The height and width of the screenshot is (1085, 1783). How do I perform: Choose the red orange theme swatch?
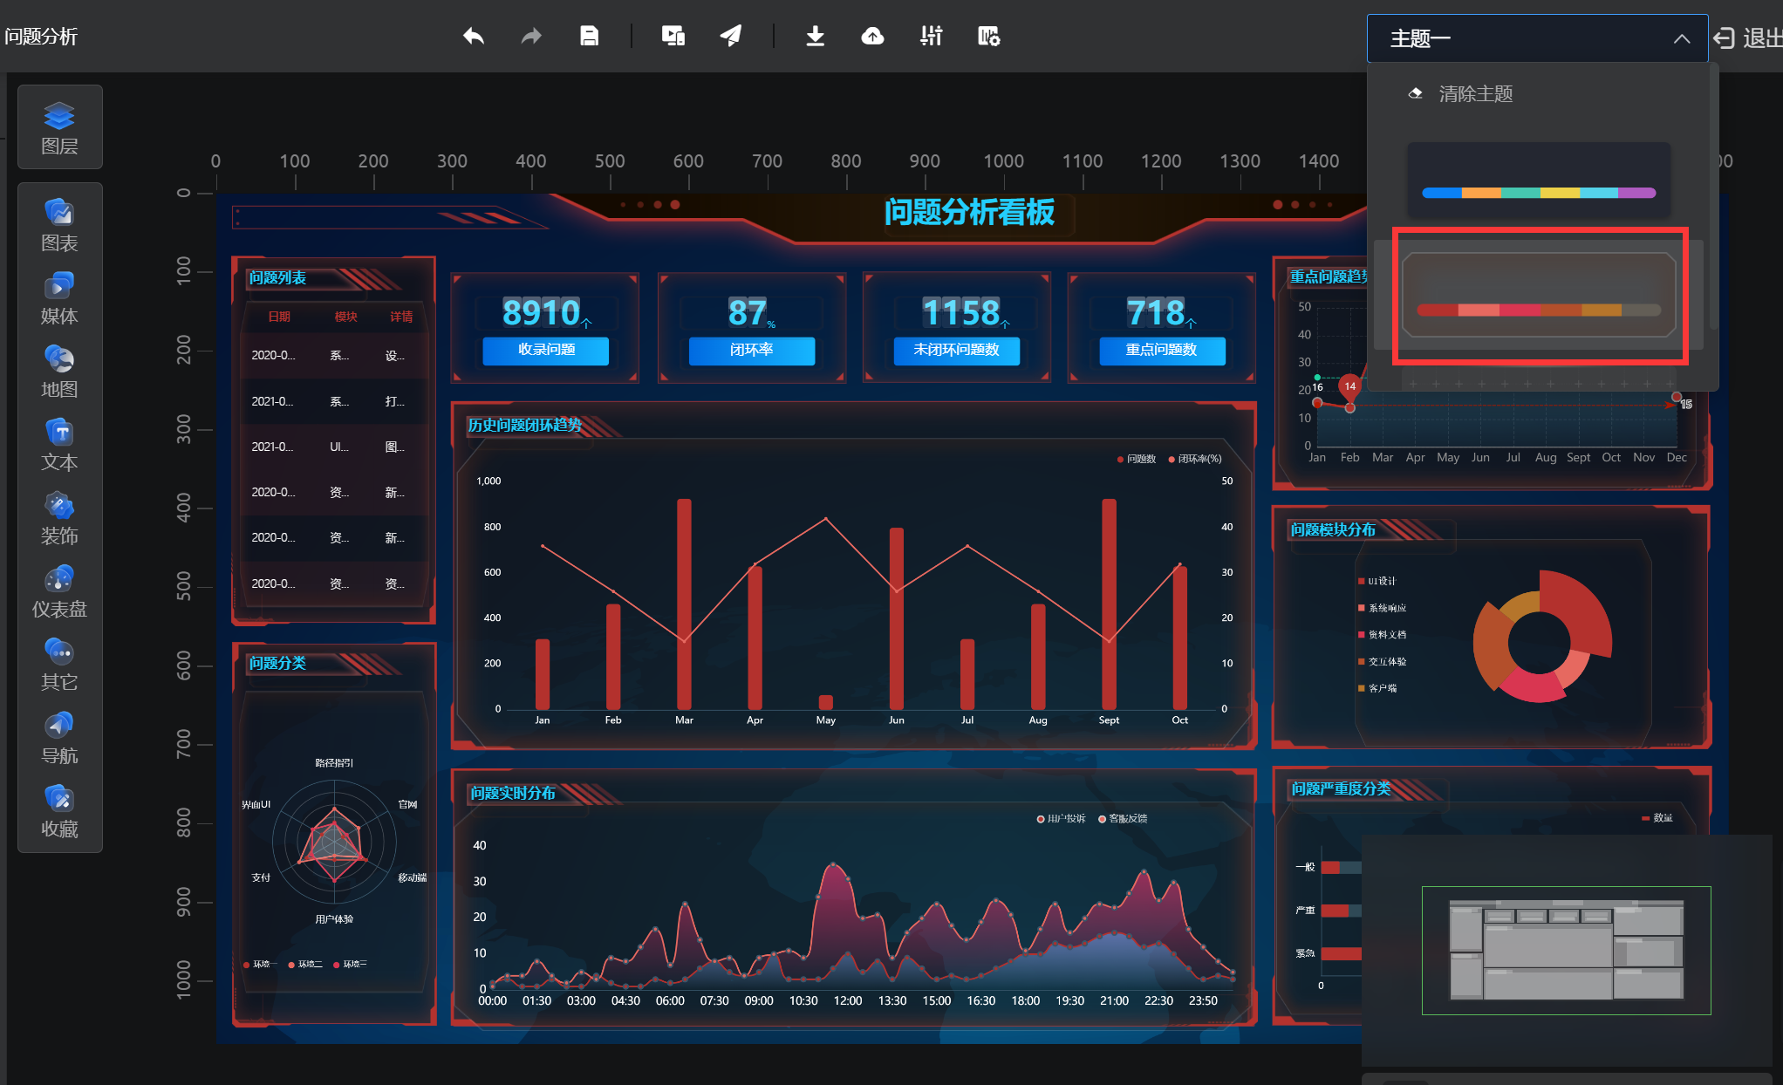click(x=1538, y=295)
